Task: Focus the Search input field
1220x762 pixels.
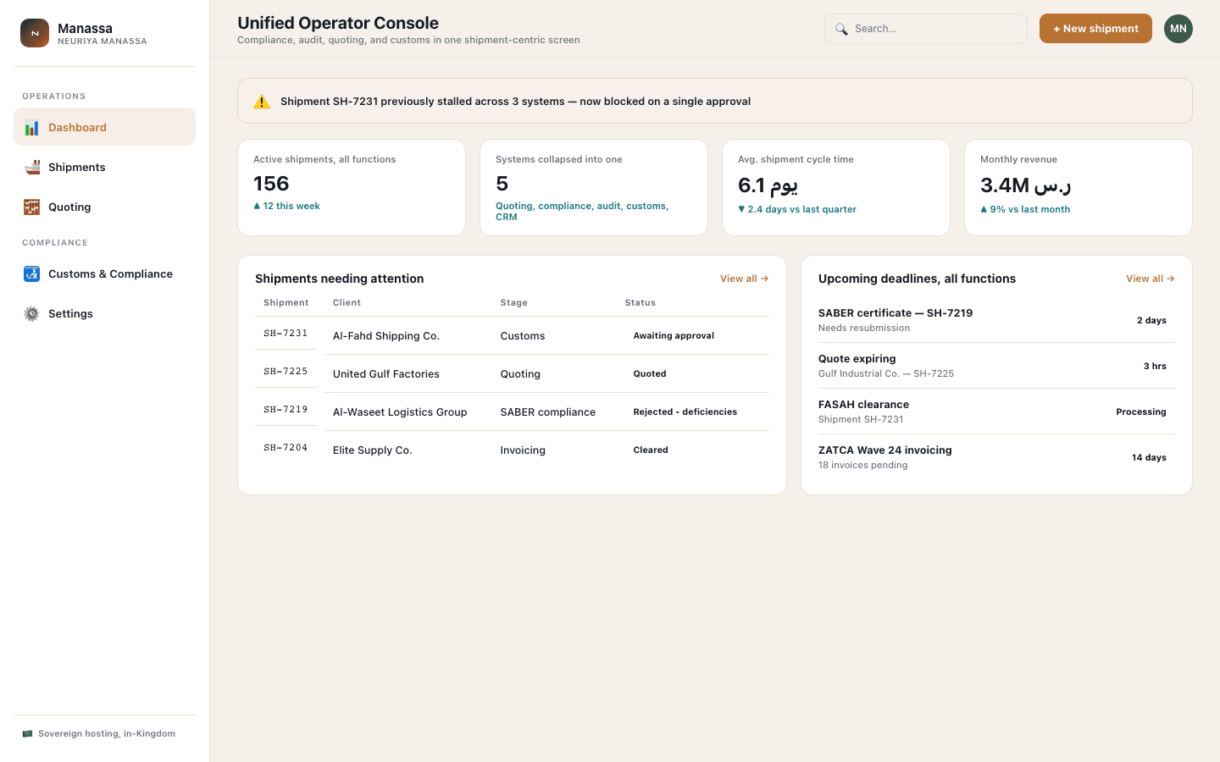Action: tap(926, 29)
